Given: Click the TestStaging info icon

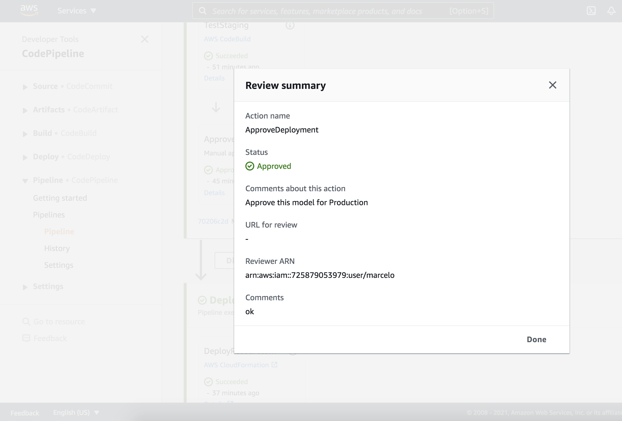Looking at the screenshot, I should (x=290, y=25).
